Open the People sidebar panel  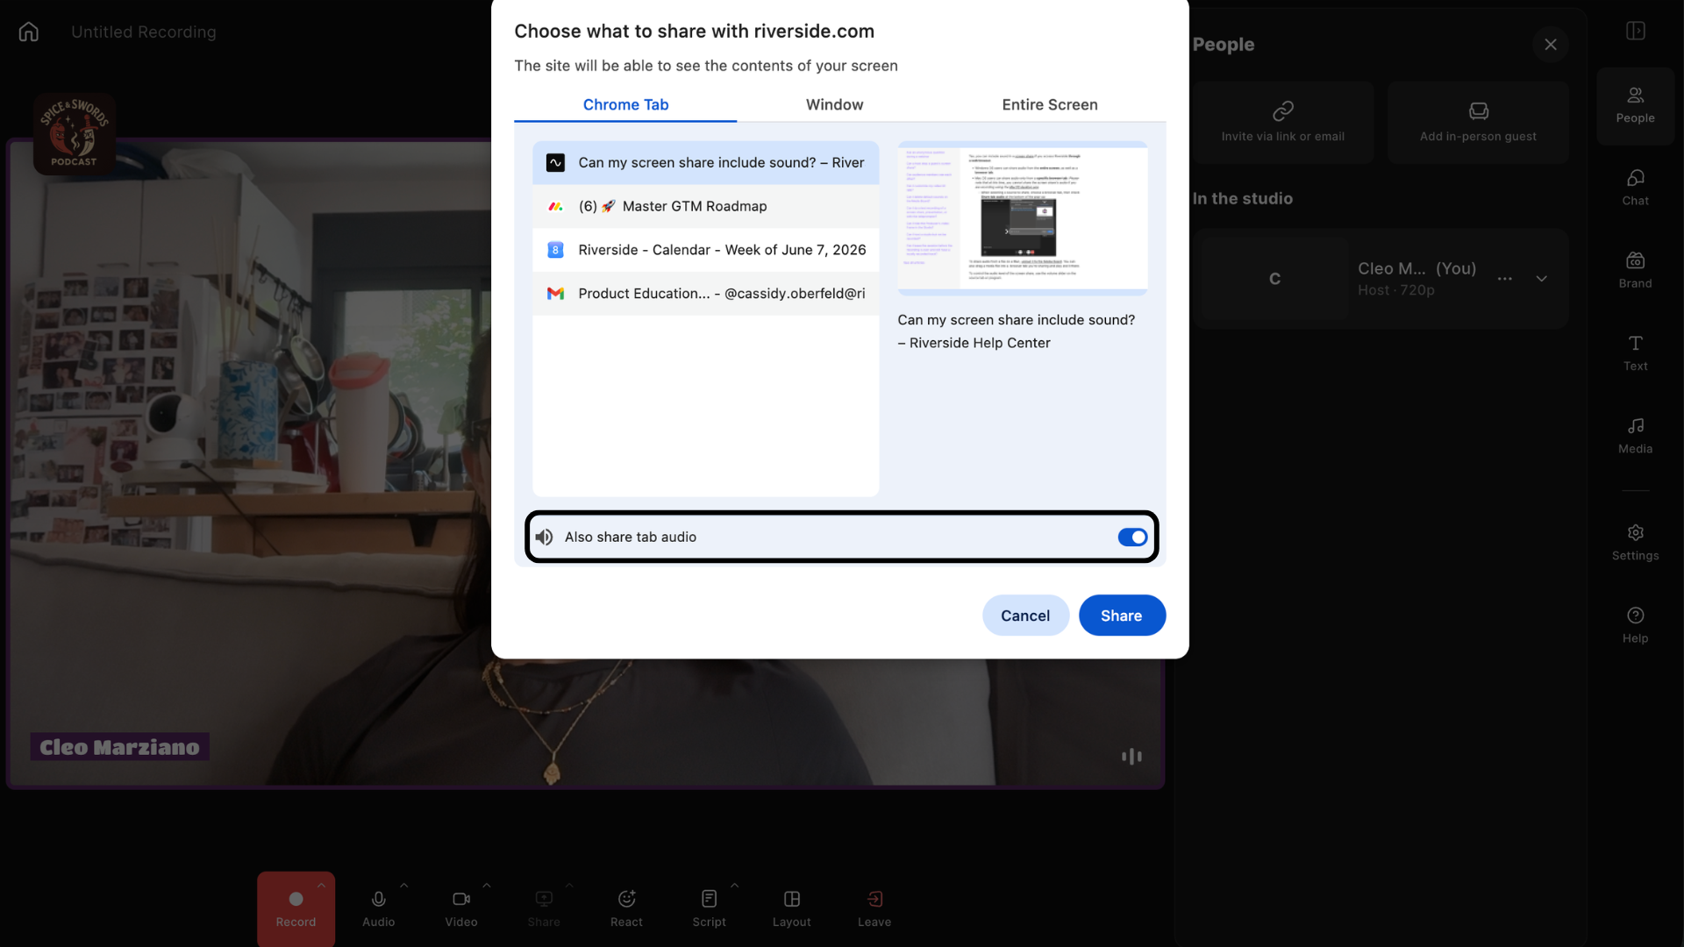click(x=1635, y=105)
